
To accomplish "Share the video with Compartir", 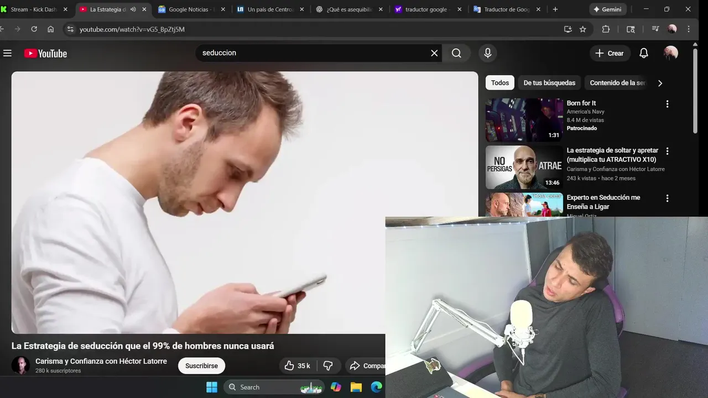I will click(366, 366).
